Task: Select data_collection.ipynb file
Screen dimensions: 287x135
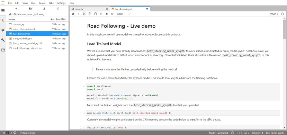Action: pos(37,29)
